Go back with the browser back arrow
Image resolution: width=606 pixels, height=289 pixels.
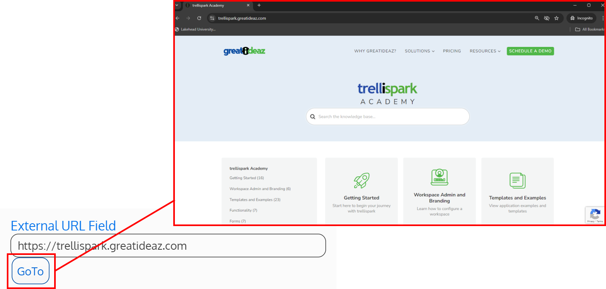pyautogui.click(x=178, y=18)
